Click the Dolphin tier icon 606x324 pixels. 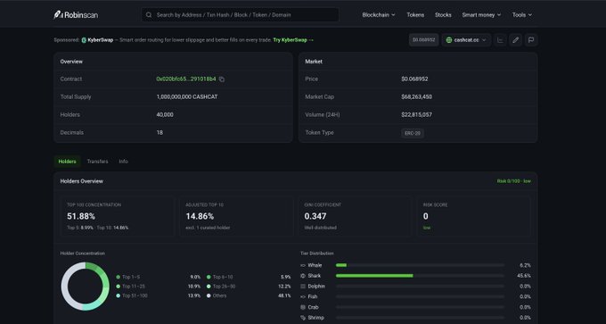click(x=303, y=286)
